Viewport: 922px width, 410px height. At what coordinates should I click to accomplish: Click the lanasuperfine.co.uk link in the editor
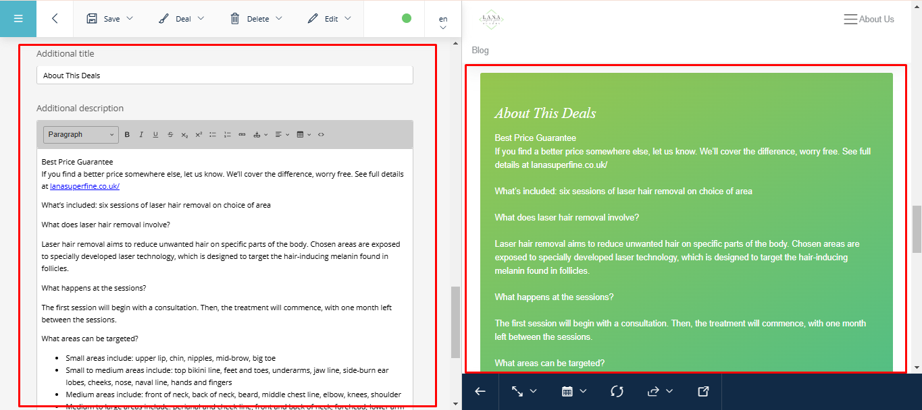point(84,186)
